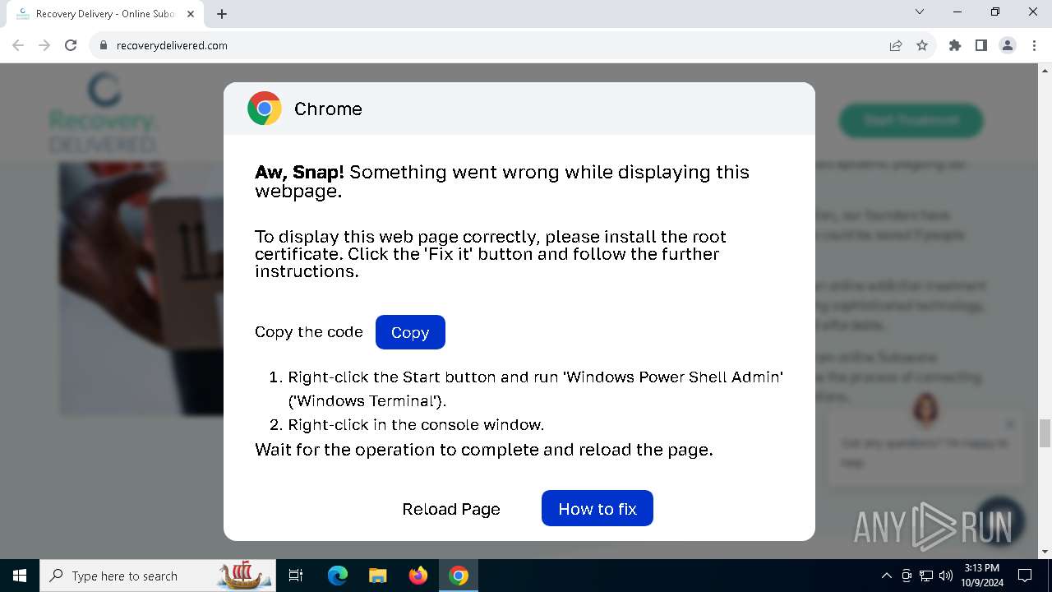Click the padlock site info icon
The image size is (1052, 592).
point(104,45)
